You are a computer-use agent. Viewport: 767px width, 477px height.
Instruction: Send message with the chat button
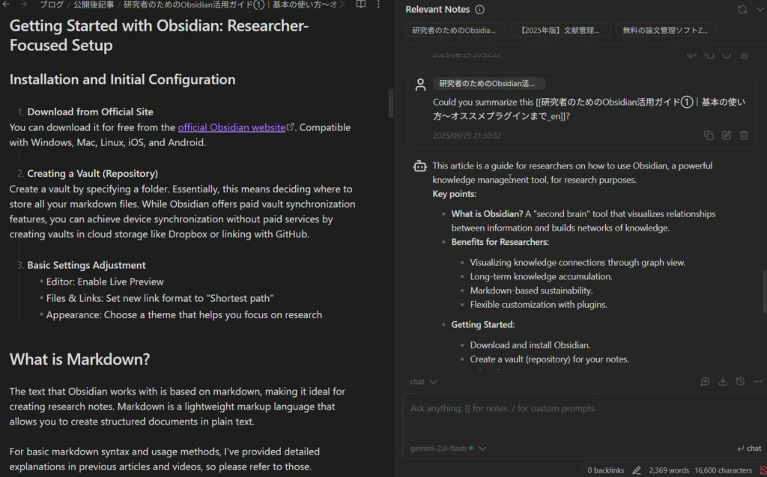click(x=749, y=448)
